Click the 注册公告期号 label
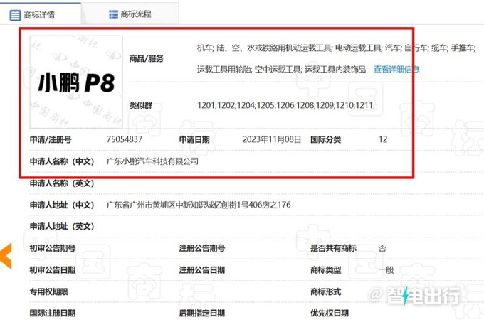Viewport: 484px width, 322px height. tap(202, 248)
